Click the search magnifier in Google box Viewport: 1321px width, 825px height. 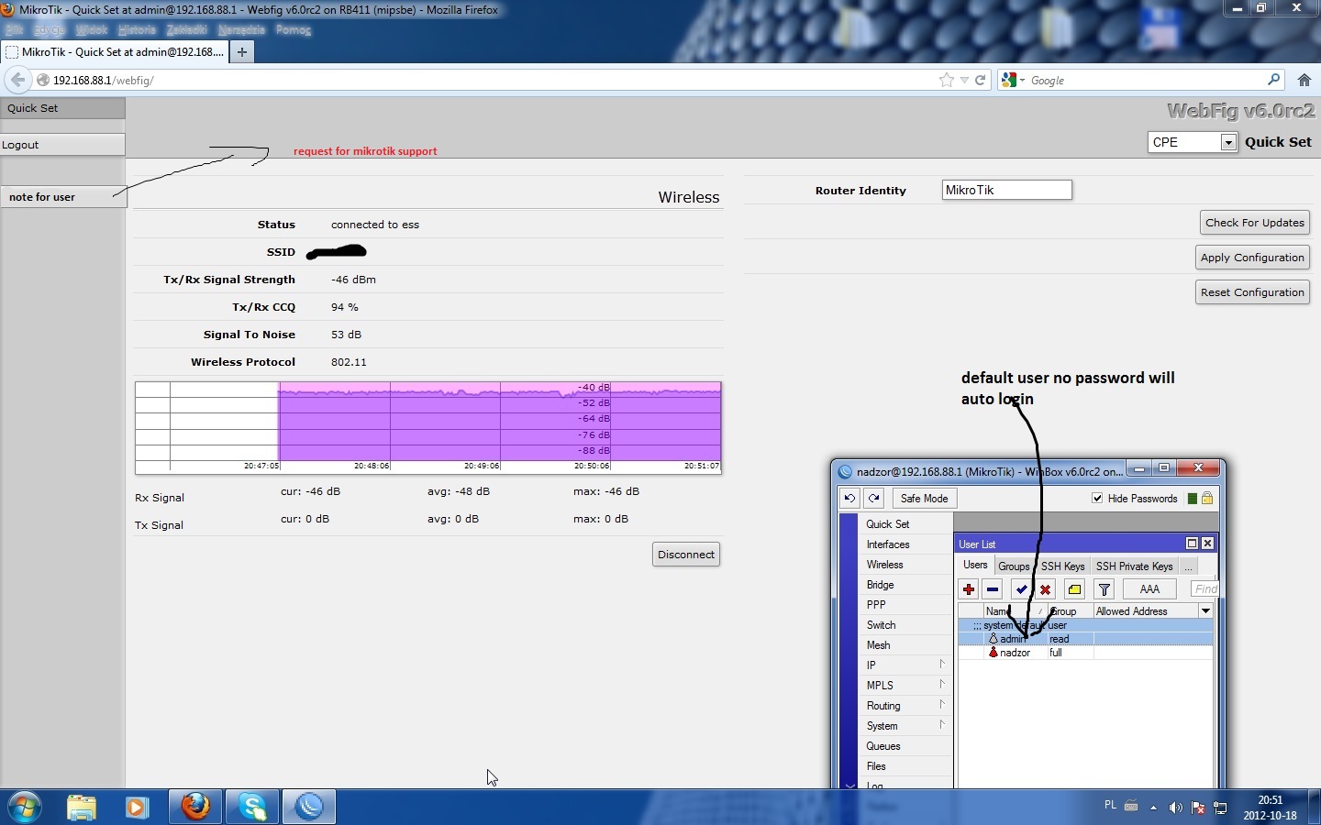click(x=1273, y=80)
